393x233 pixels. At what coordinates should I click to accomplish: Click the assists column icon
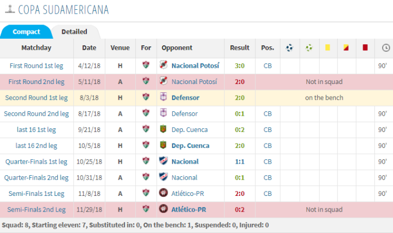click(309, 48)
